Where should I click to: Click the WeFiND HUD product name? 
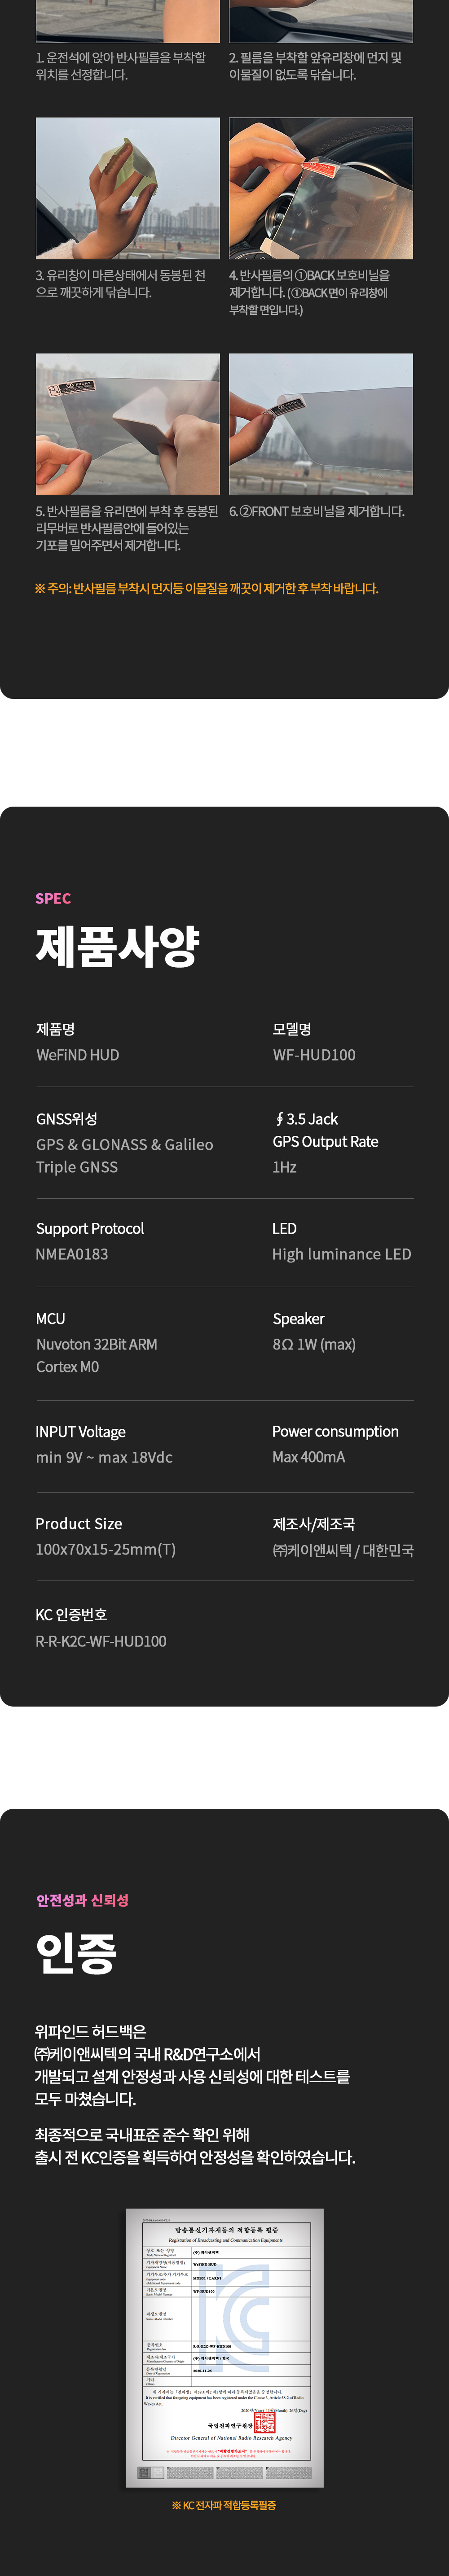77,1055
